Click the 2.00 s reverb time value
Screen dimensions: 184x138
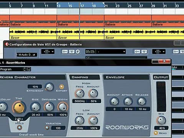click(x=19, y=119)
